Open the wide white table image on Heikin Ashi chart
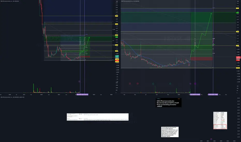Image resolution: width=241 pixels, height=142 pixels. [97, 117]
